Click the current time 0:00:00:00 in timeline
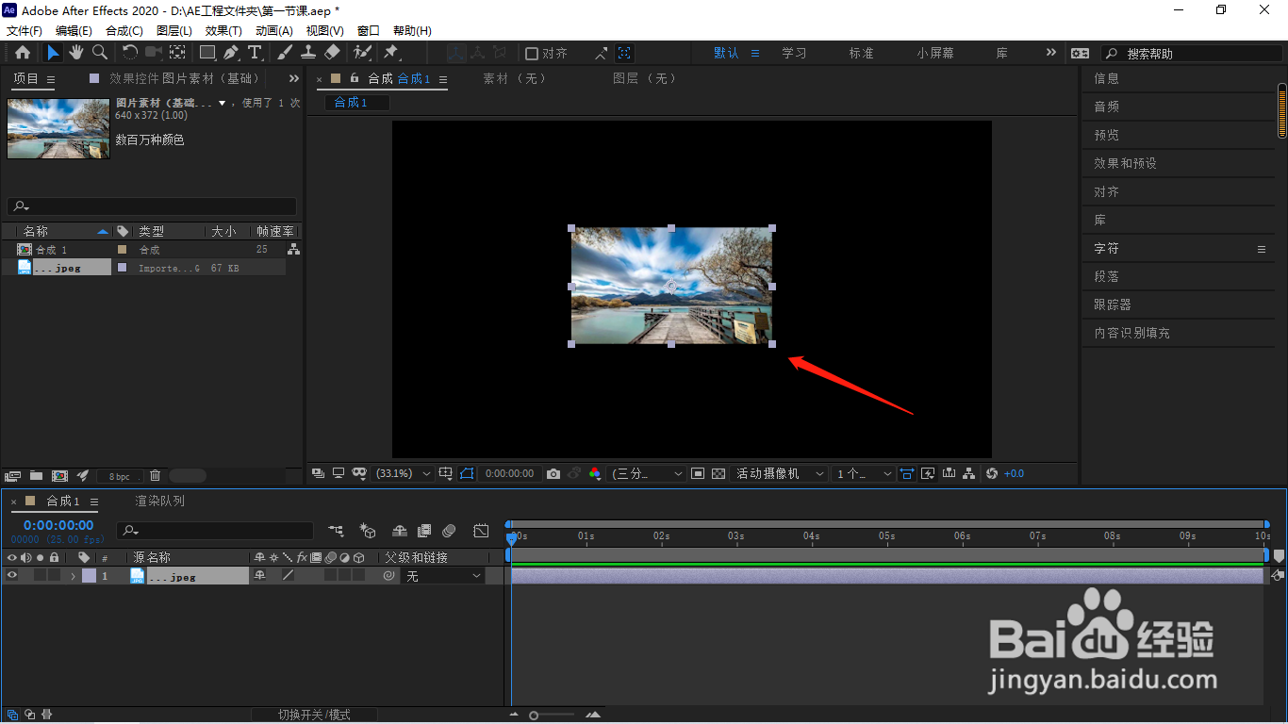 point(58,525)
